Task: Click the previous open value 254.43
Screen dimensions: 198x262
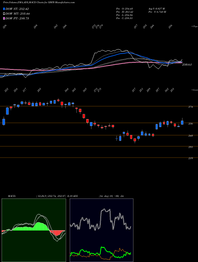Action: tap(128, 8)
